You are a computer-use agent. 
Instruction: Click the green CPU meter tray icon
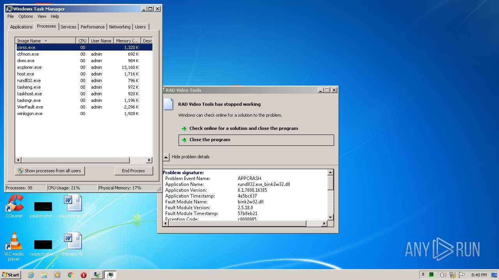click(x=432, y=275)
